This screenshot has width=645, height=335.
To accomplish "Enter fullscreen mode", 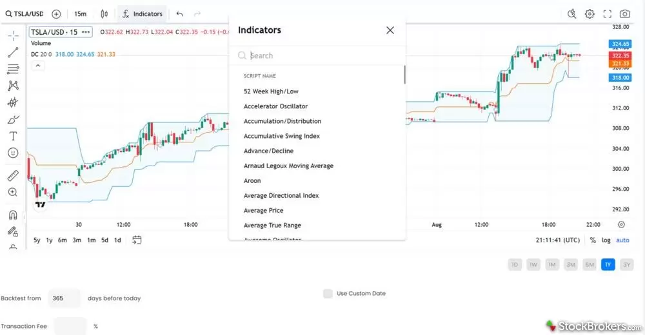I will [x=607, y=14].
